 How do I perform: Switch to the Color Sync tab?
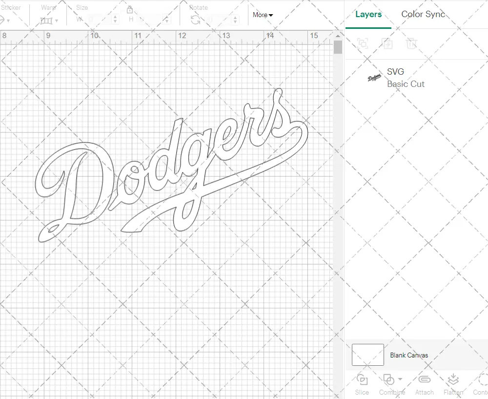click(x=423, y=14)
